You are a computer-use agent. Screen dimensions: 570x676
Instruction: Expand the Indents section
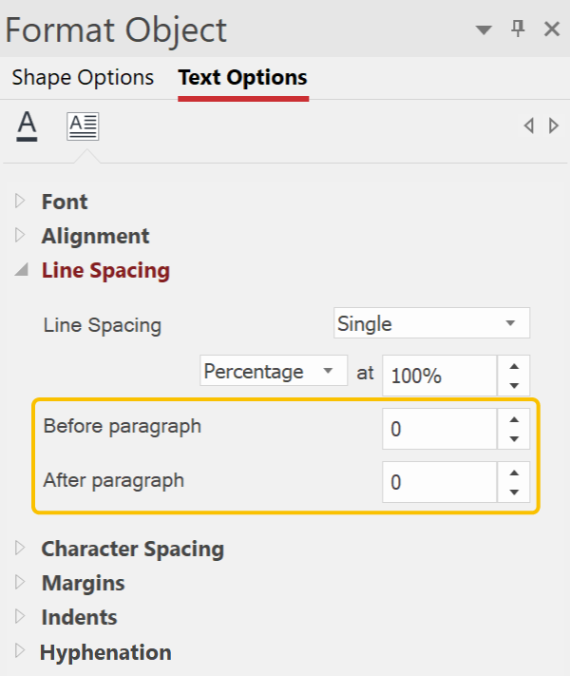[x=79, y=617]
